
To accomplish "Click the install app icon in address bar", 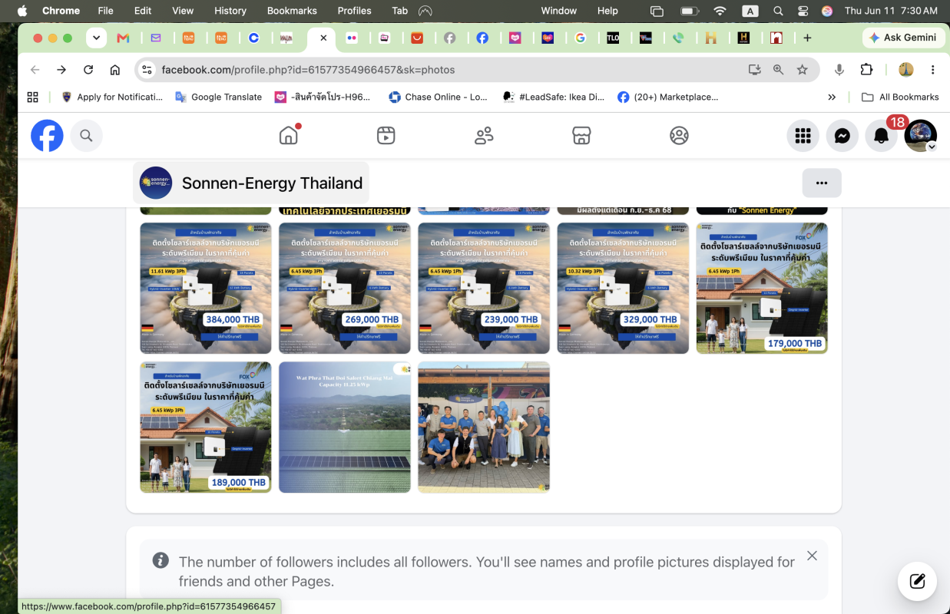I will [755, 70].
